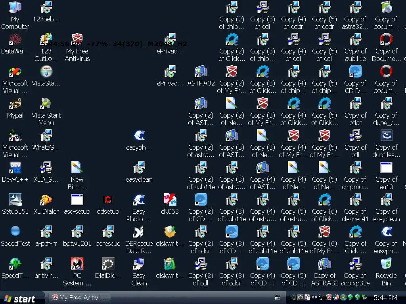Open the 123oeb... installer icon

click(46, 7)
